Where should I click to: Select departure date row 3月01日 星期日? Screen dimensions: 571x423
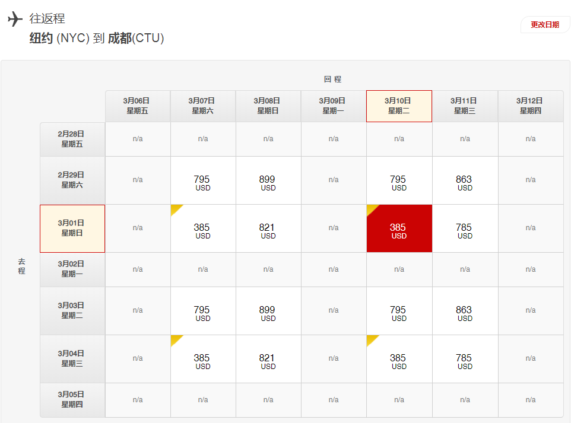click(x=72, y=228)
